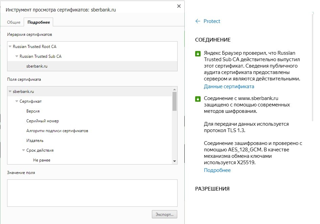Click the Protect back link
This screenshot has height=224, width=320.
[x=212, y=21]
